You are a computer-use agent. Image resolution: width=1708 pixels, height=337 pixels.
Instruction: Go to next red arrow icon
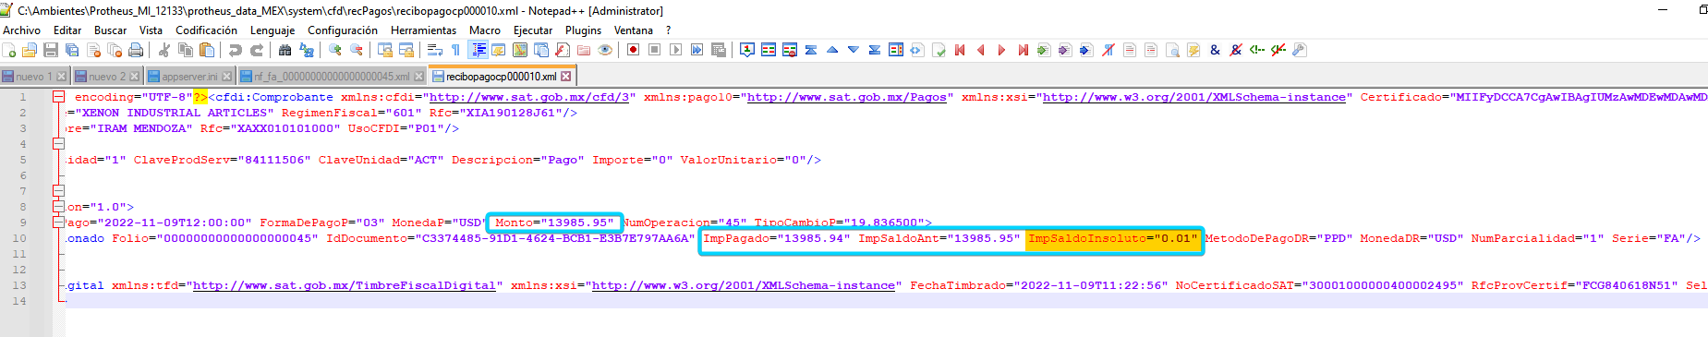pos(1001,50)
